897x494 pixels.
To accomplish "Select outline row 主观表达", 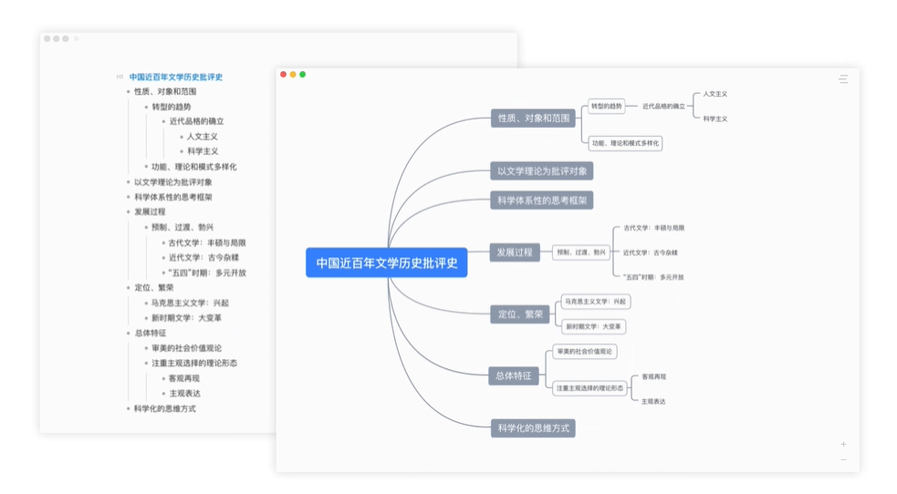I will (184, 394).
